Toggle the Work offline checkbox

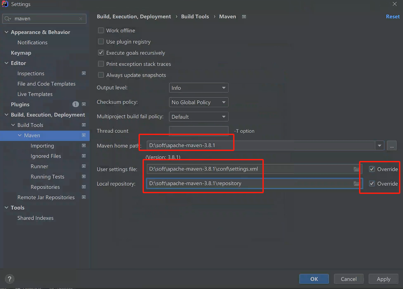click(101, 30)
